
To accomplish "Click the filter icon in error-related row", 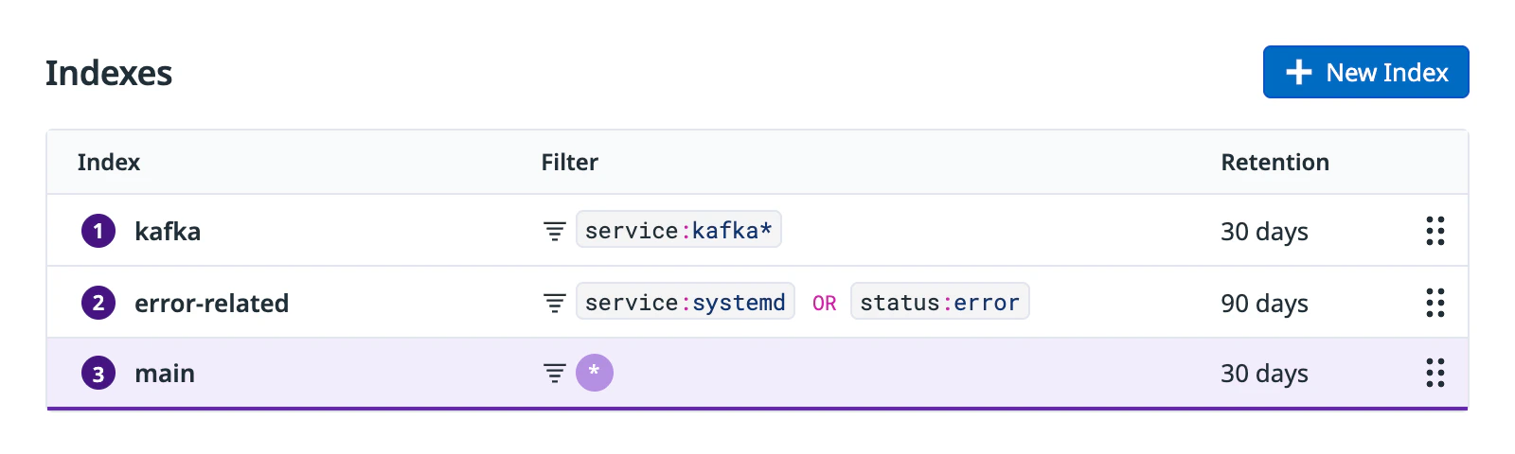I will [x=554, y=303].
